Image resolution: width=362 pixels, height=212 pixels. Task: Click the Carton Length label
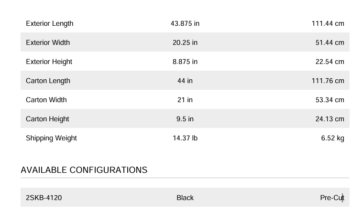(x=48, y=81)
